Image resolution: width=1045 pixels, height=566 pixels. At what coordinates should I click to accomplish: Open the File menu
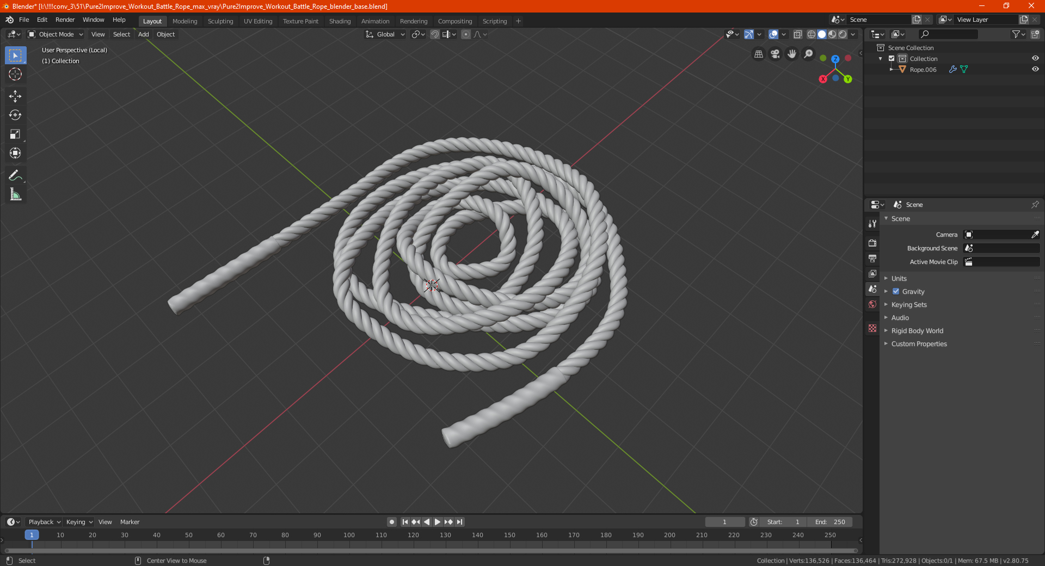pos(24,20)
